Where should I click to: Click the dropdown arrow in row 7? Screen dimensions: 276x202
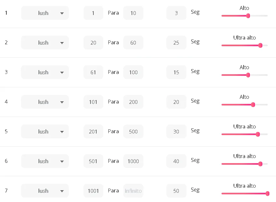[62, 191]
